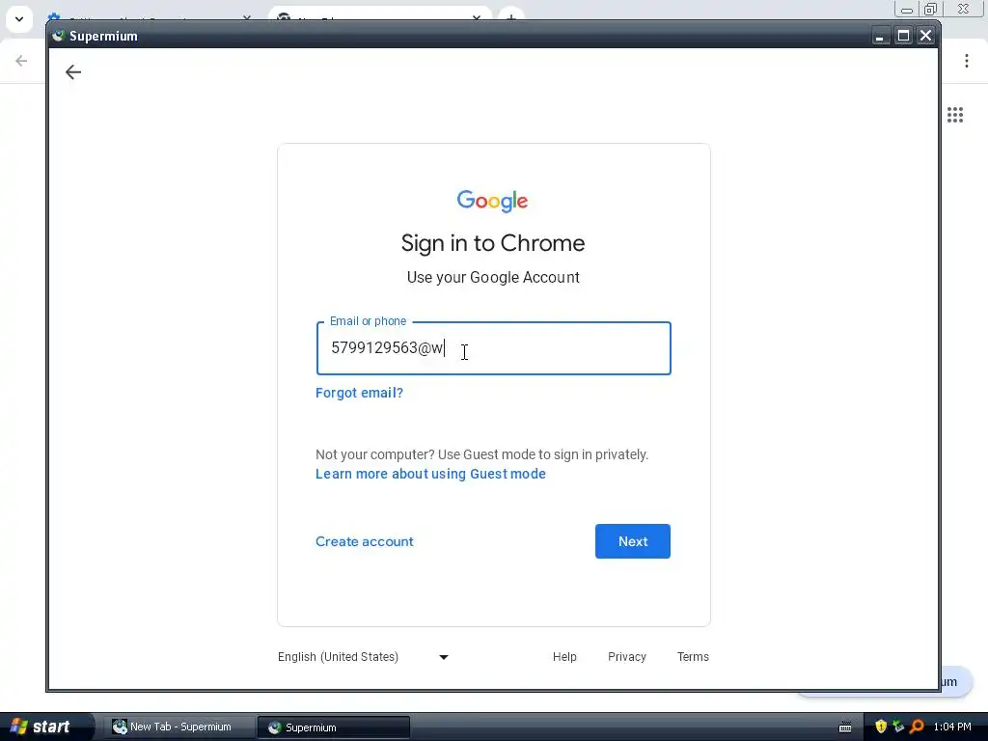988x741 pixels.
Task: Open the magnifier tray icon
Action: point(917,727)
